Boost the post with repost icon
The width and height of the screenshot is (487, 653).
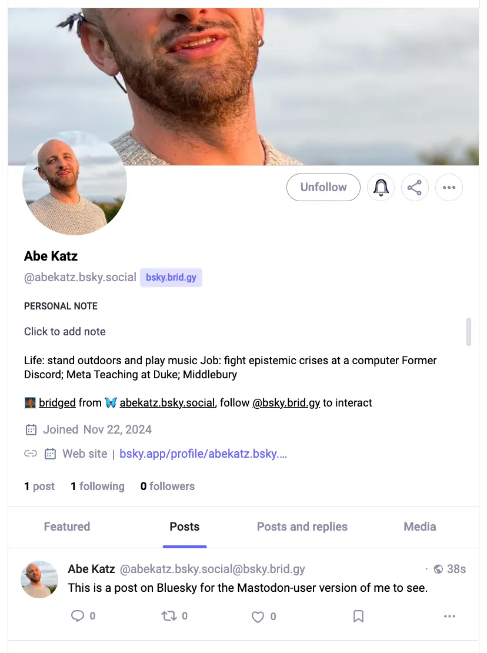tap(168, 616)
